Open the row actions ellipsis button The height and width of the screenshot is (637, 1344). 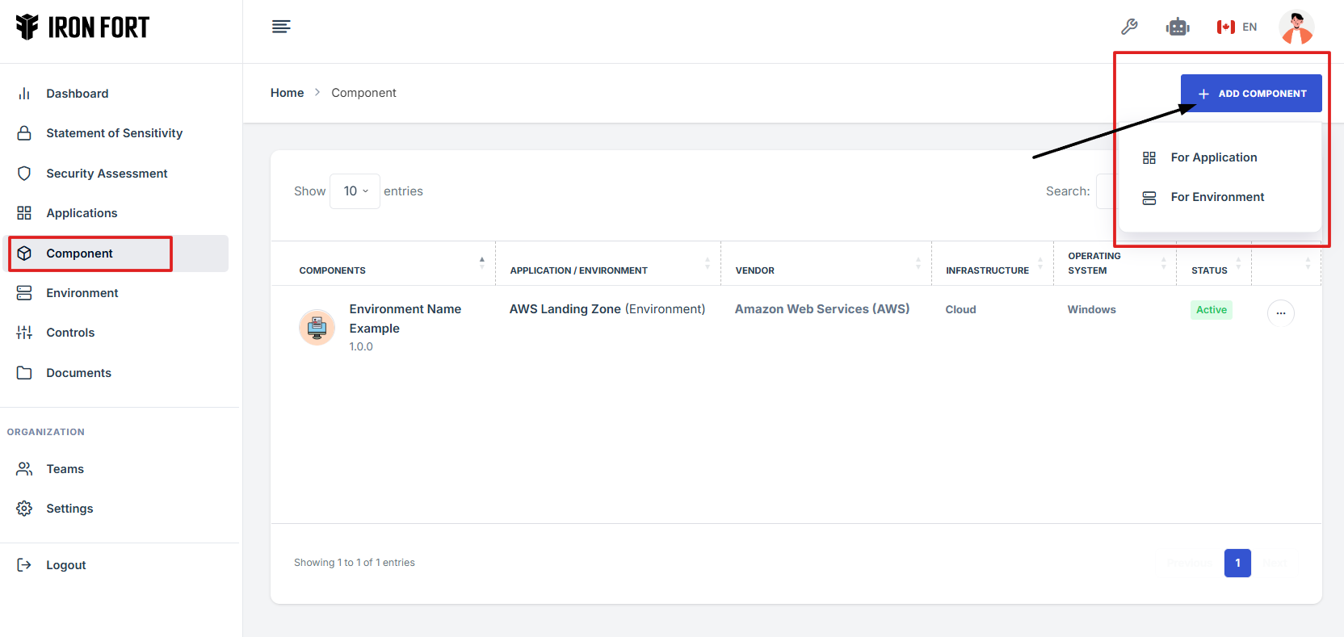pyautogui.click(x=1280, y=312)
